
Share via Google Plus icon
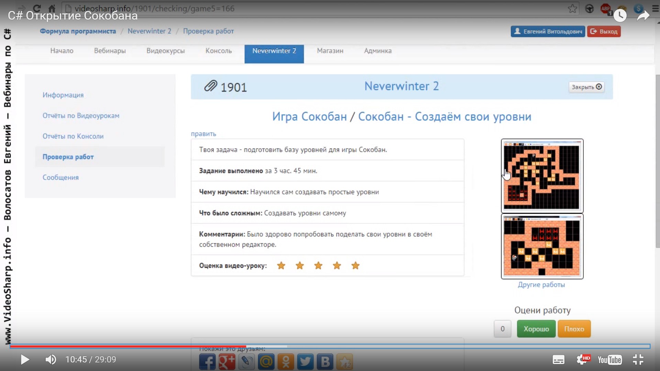227,362
